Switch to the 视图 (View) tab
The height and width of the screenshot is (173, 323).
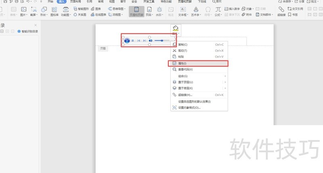(x=112, y=2)
